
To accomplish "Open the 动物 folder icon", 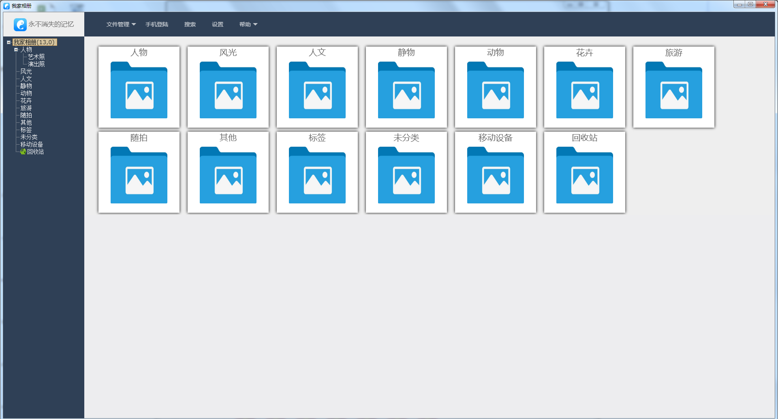I will pyautogui.click(x=496, y=90).
